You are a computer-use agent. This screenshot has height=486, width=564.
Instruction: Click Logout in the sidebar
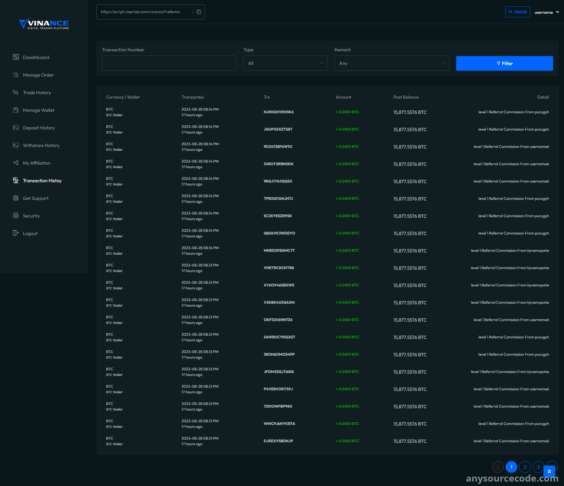30,233
